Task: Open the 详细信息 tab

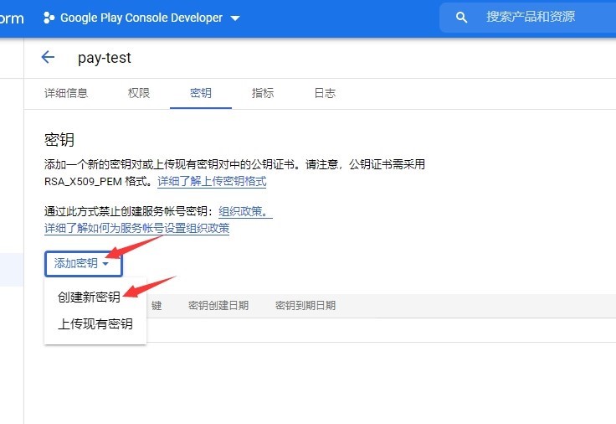Action: click(66, 93)
